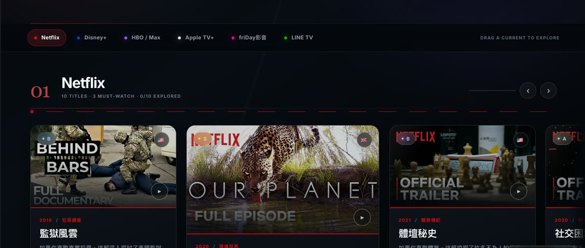The height and width of the screenshot is (248, 585).
Task: Switch to the Disney+ tab
Action: 92,37
